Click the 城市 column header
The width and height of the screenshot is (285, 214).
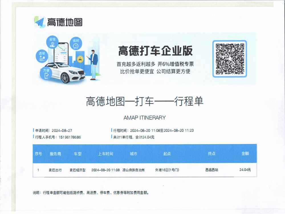point(133,154)
